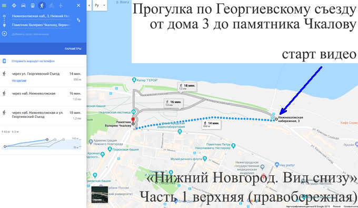Open the ПАРАМЕТРЫ route options
358x208 pixels.
[x=73, y=49]
